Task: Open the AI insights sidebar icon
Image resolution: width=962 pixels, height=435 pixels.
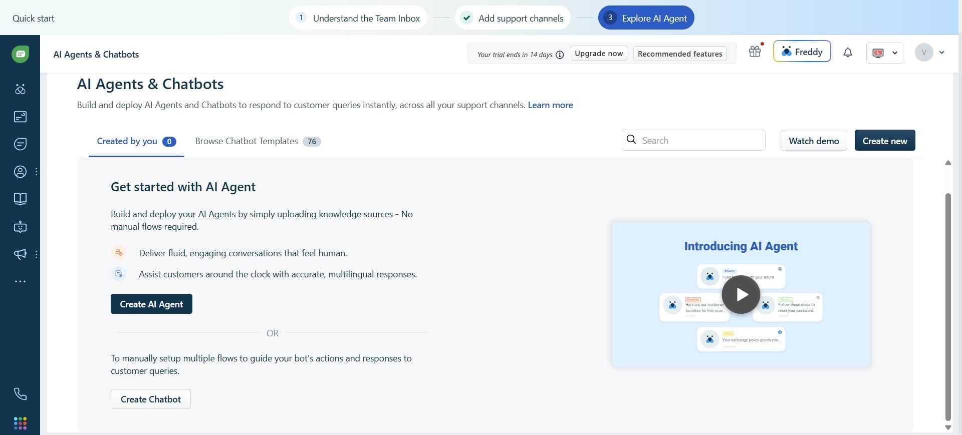Action: tap(20, 89)
